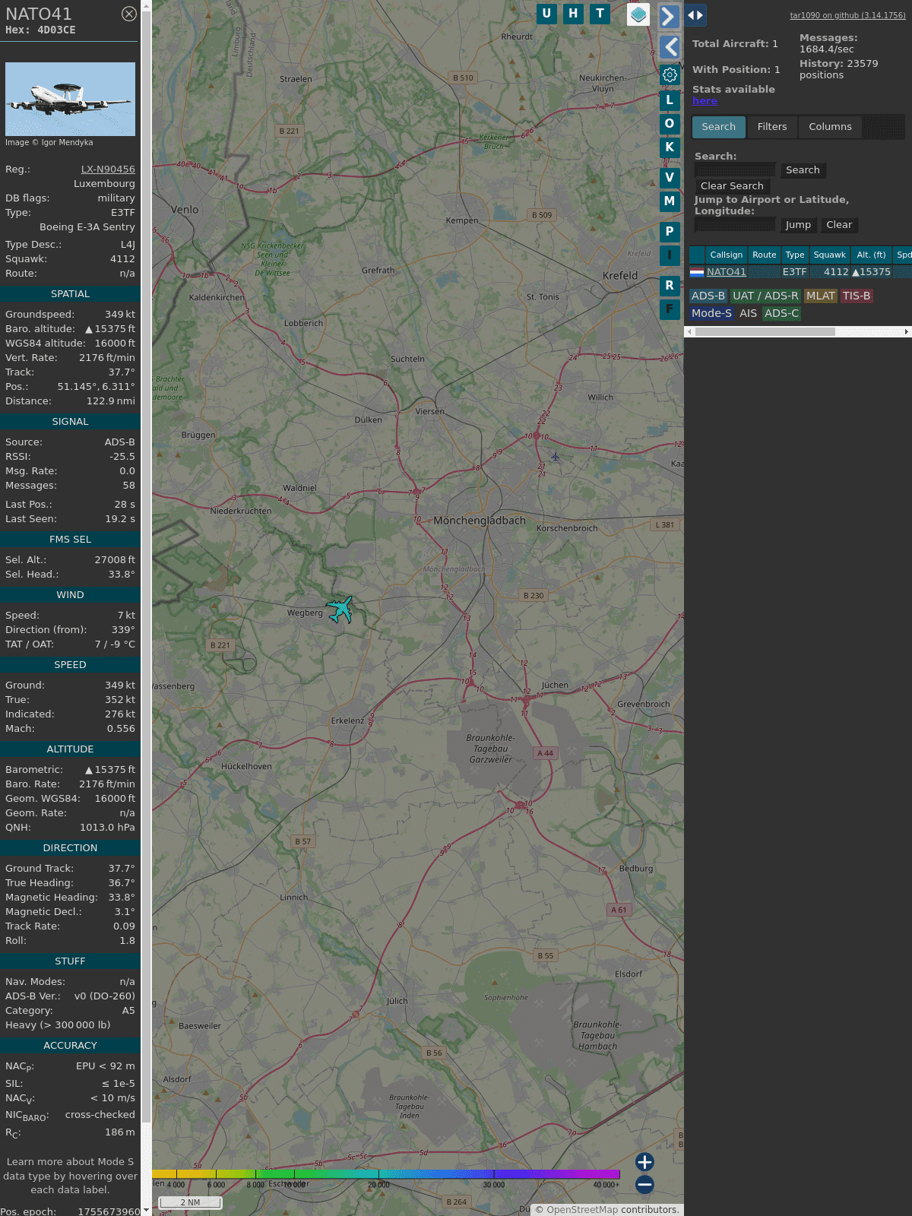The image size is (912, 1216).
Task: Click the MLAT legend label
Action: click(x=820, y=296)
